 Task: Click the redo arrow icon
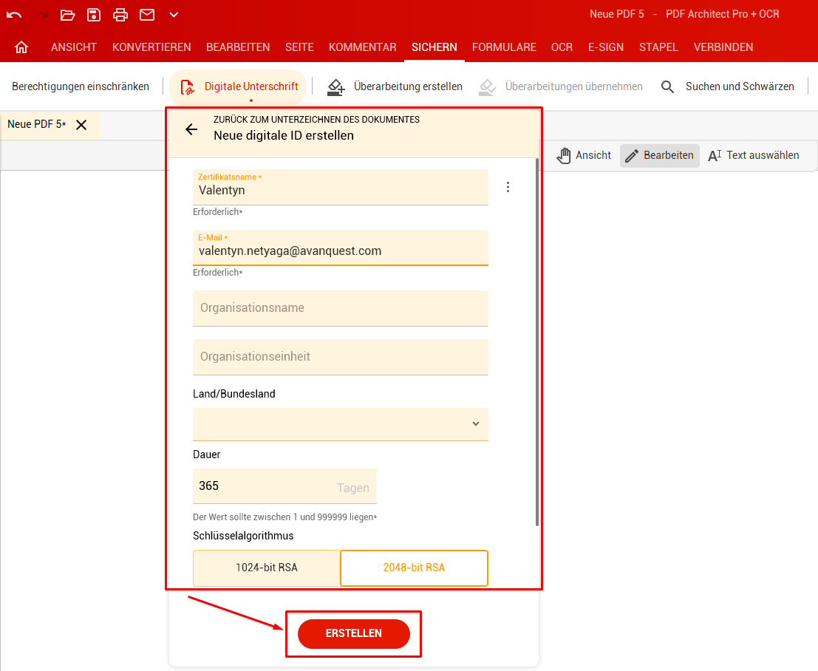[41, 15]
